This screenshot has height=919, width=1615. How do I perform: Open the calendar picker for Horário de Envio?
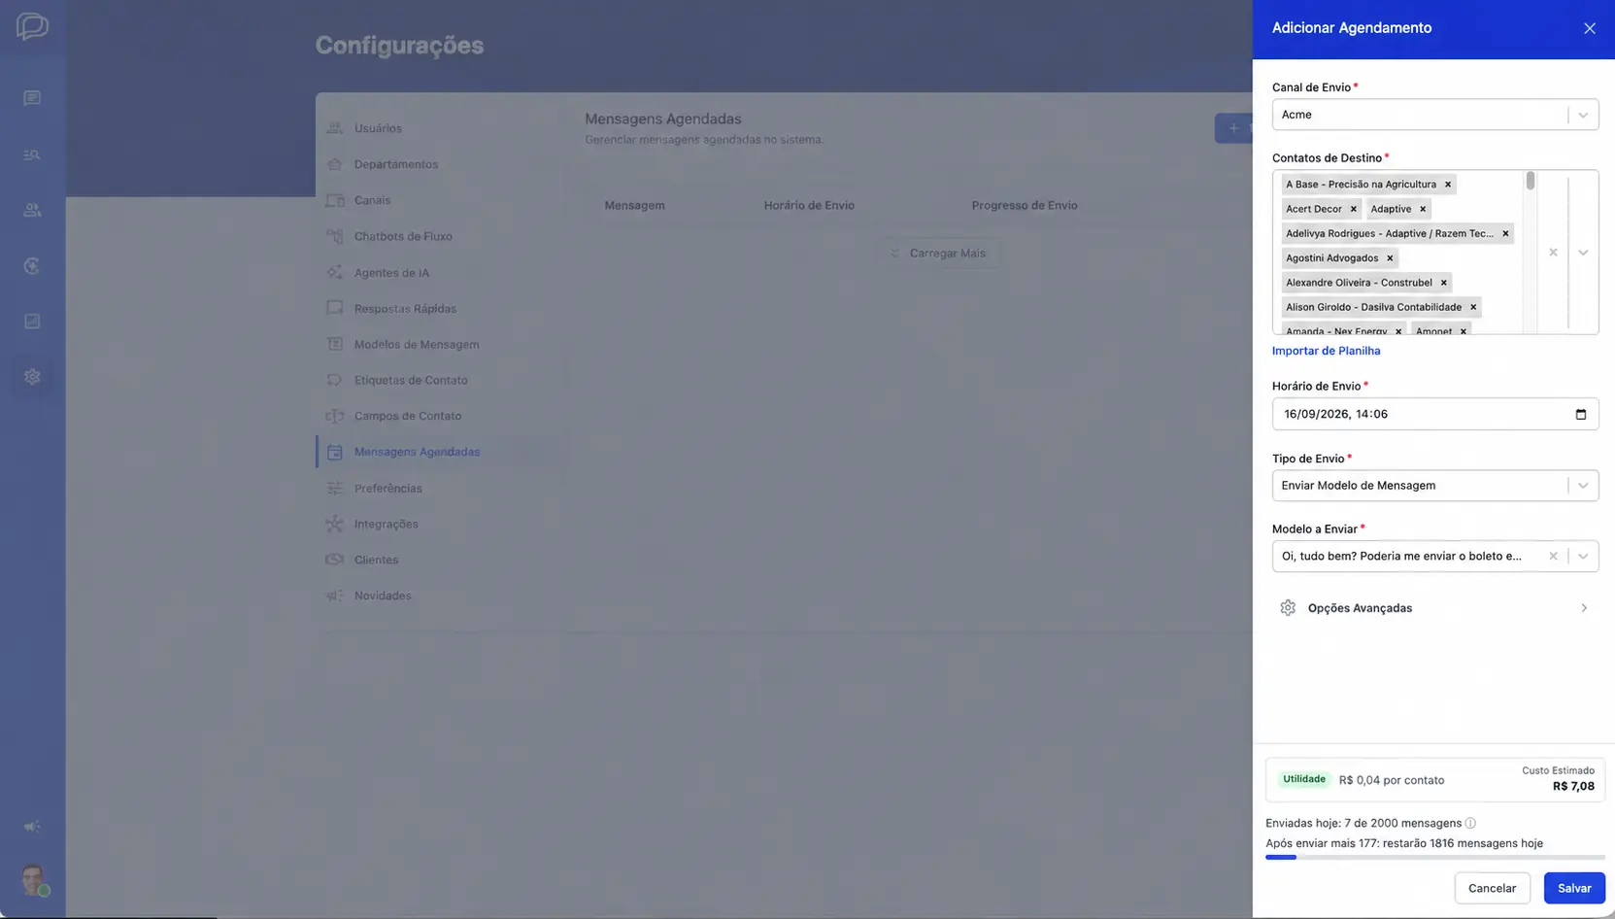click(x=1580, y=414)
